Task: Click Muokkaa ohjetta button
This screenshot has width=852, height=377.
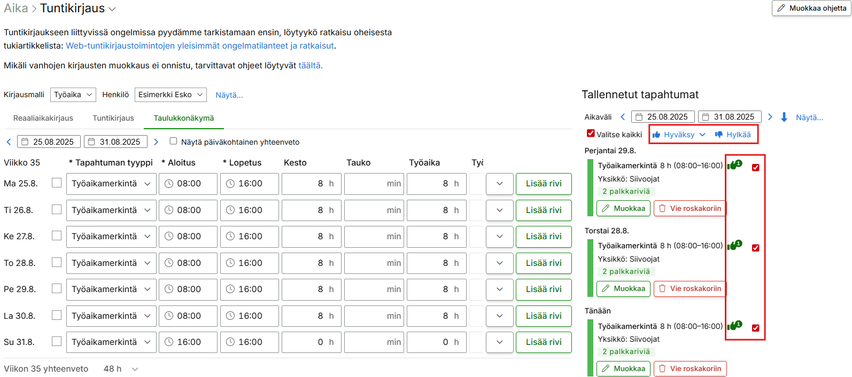Action: click(811, 8)
